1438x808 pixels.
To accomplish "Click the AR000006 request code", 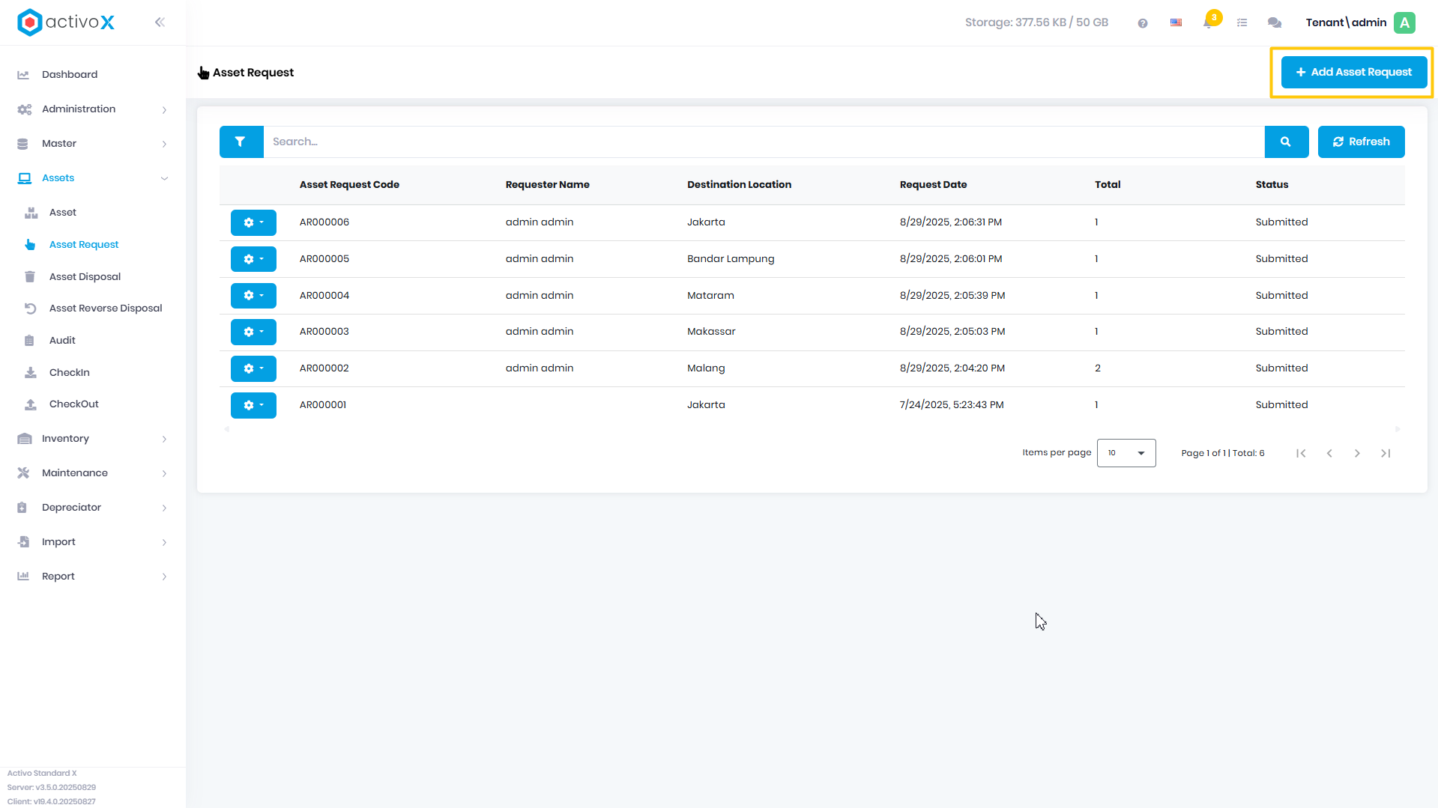I will [x=324, y=222].
